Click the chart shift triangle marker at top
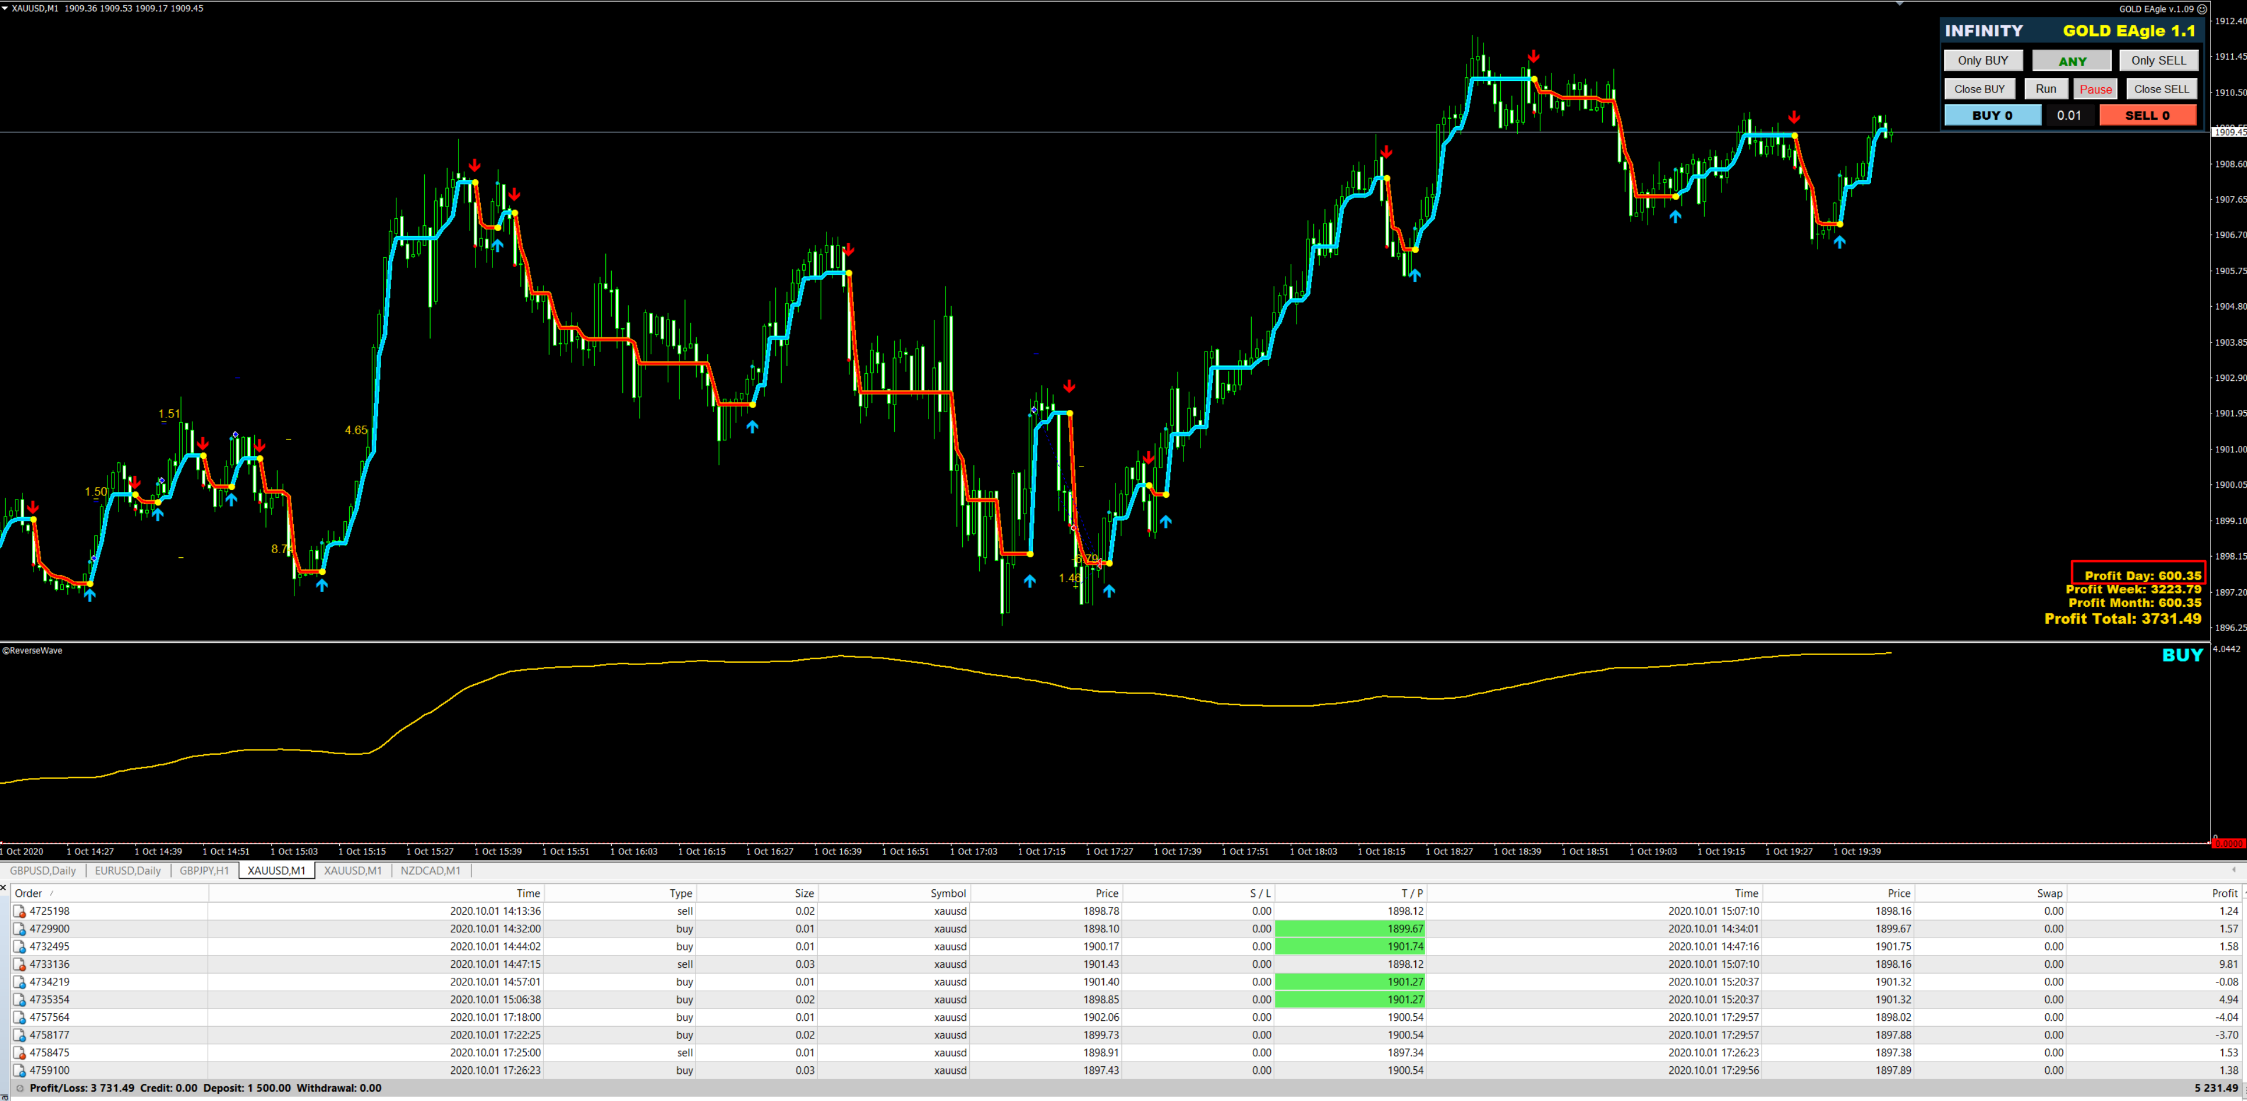2247x1101 pixels. pos(1900,4)
